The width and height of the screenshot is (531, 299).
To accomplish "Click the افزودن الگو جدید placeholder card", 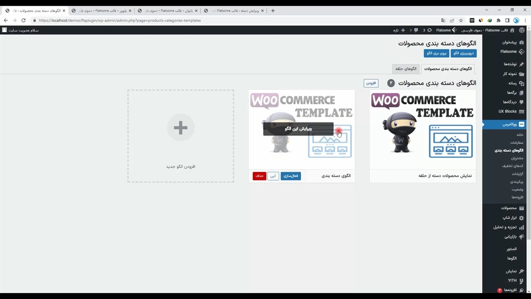I will pos(180,136).
